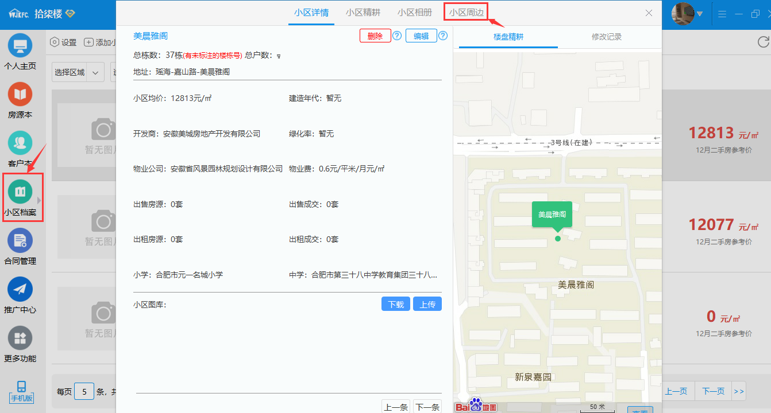Viewport: 771px width, 413px height.
Task: Click the 编辑 button
Action: pyautogui.click(x=421, y=36)
